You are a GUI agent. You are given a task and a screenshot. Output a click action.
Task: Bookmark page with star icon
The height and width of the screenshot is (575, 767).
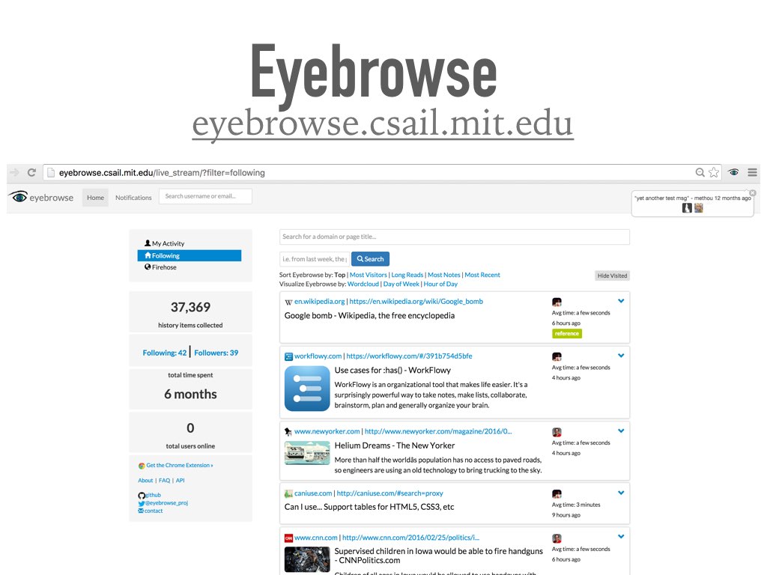coord(714,172)
